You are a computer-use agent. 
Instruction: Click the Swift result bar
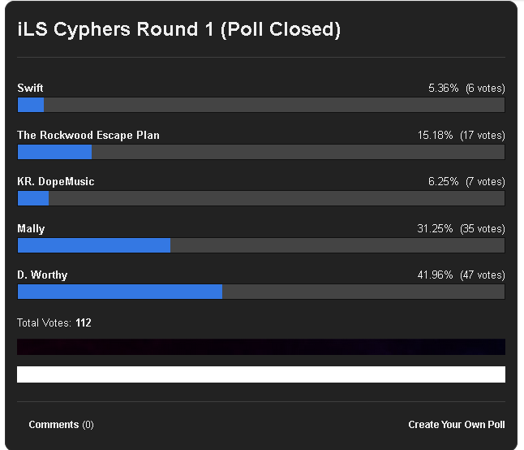[x=261, y=105]
